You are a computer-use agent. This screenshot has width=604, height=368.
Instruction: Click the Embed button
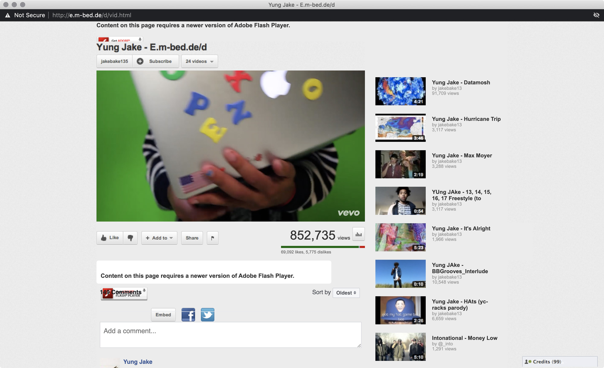click(163, 315)
